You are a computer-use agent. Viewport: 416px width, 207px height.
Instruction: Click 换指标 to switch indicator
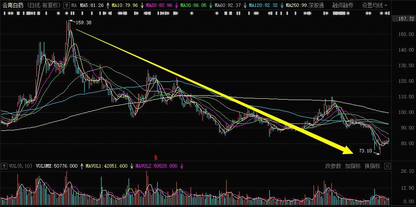[x=372, y=166]
